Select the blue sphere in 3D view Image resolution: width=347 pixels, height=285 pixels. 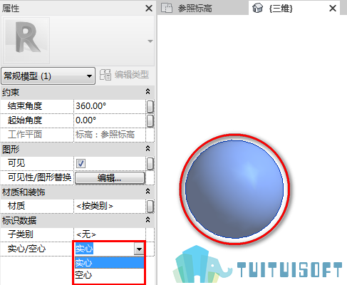tap(234, 189)
